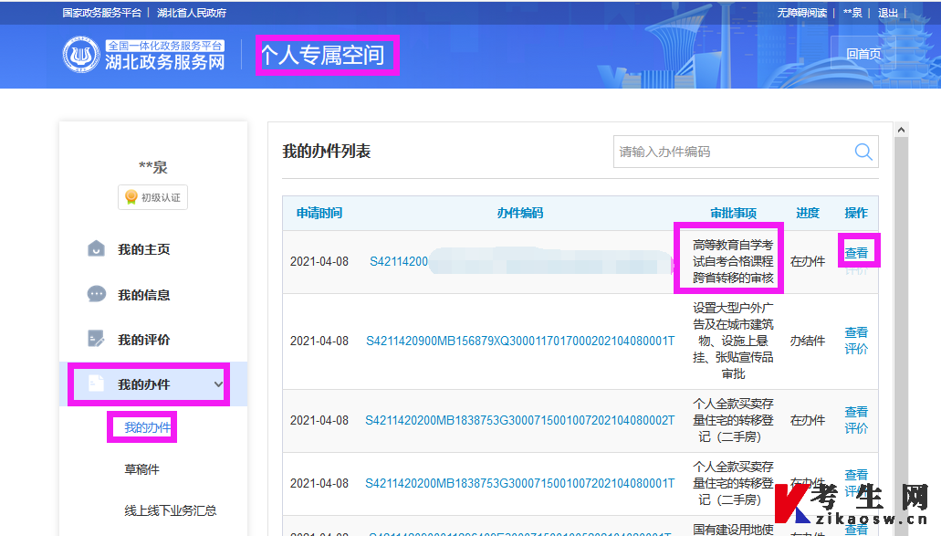Click the search magnifier icon

[x=863, y=152]
